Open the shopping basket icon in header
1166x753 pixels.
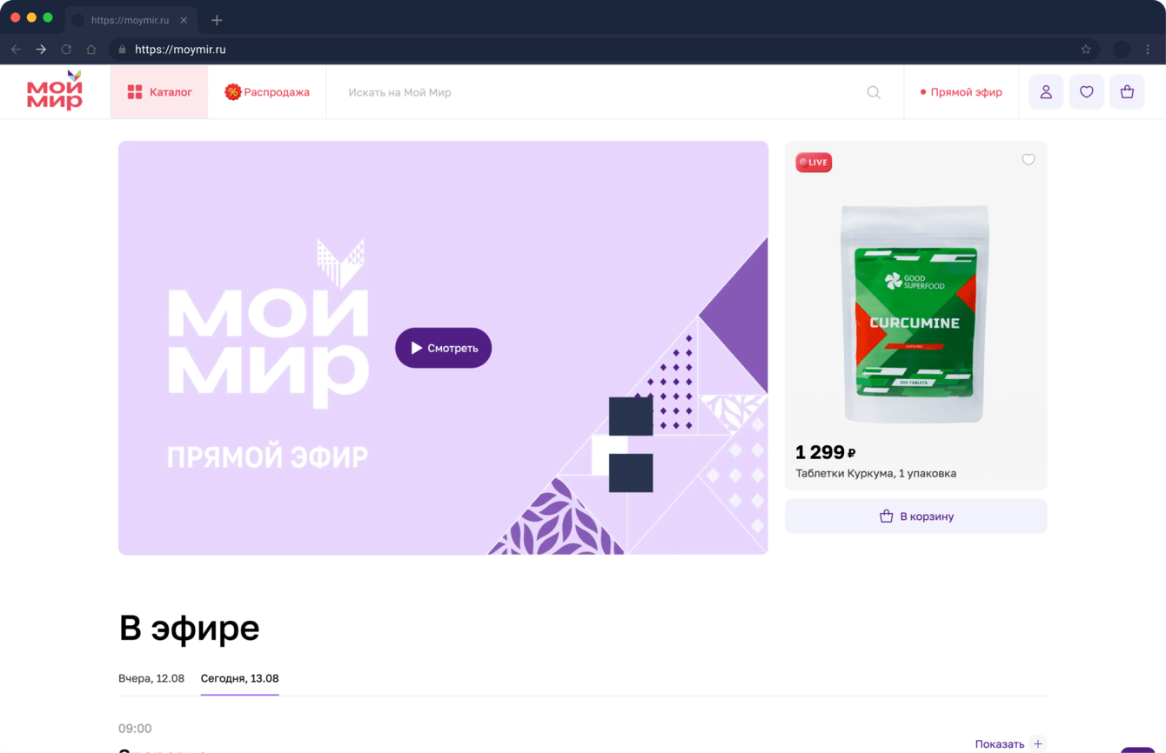(x=1127, y=92)
